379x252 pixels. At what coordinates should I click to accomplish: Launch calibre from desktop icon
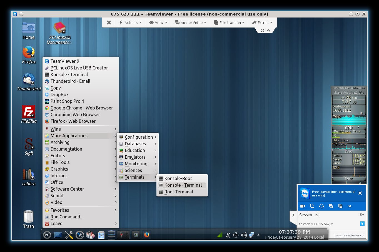(29, 177)
